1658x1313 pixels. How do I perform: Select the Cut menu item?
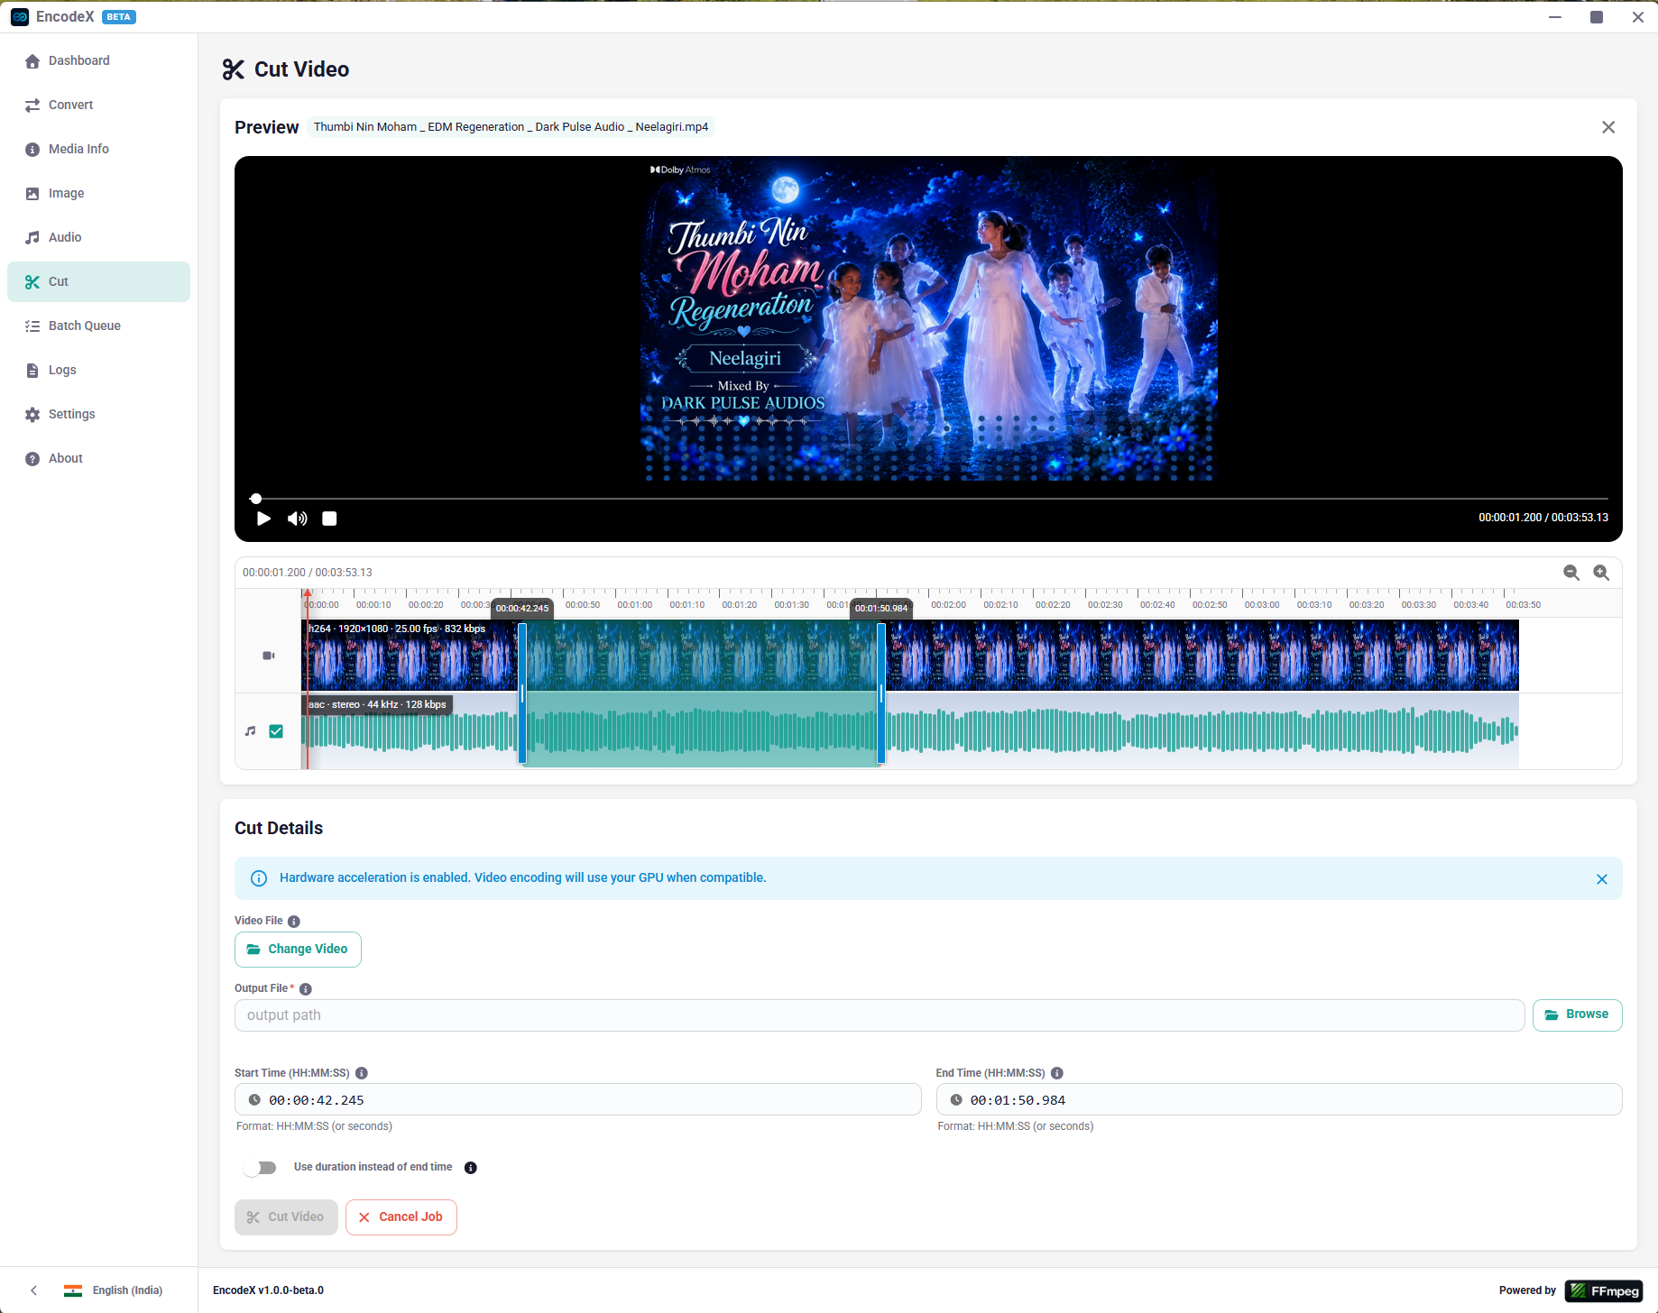pyautogui.click(x=98, y=281)
